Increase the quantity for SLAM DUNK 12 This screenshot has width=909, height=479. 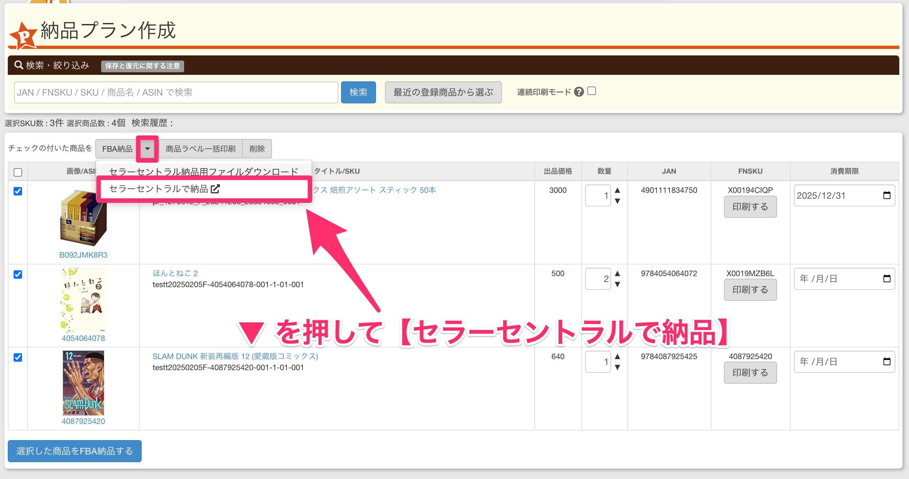pos(617,356)
